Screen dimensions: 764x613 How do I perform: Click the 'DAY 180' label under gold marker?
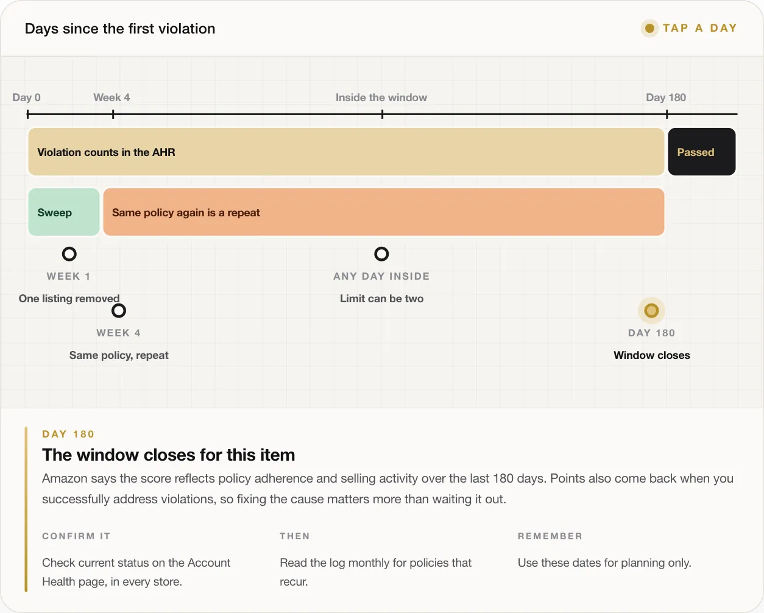point(651,333)
